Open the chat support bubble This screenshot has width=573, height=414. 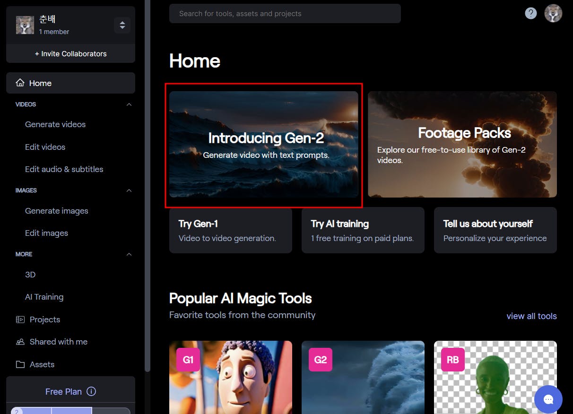[x=548, y=399]
